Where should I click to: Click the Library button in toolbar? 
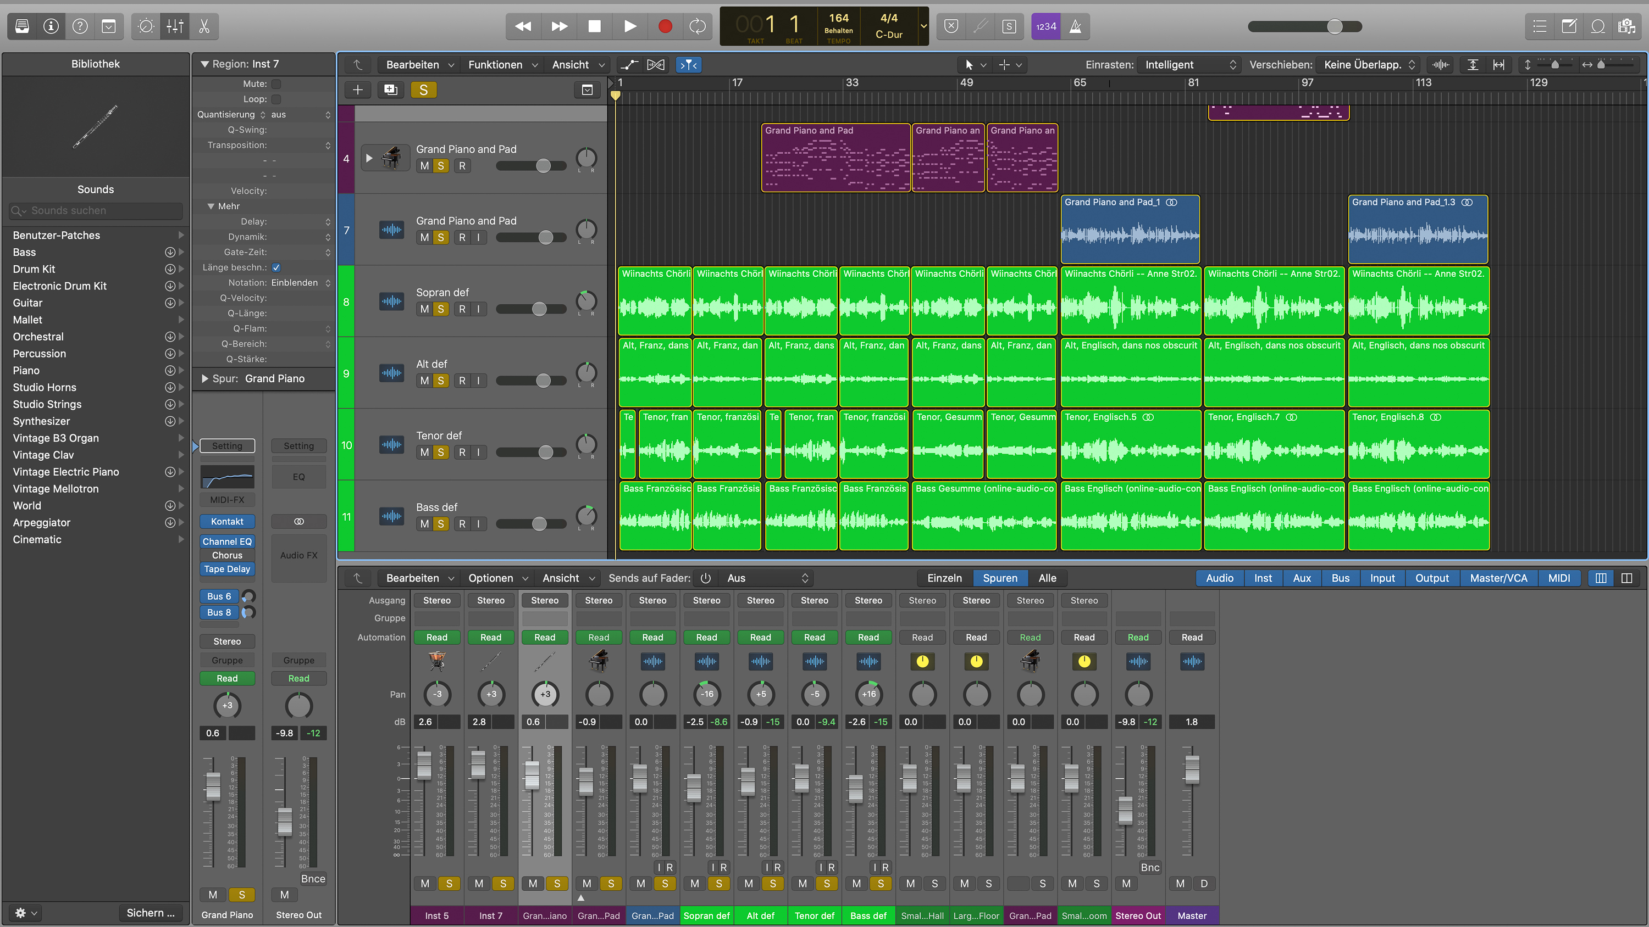coord(22,26)
